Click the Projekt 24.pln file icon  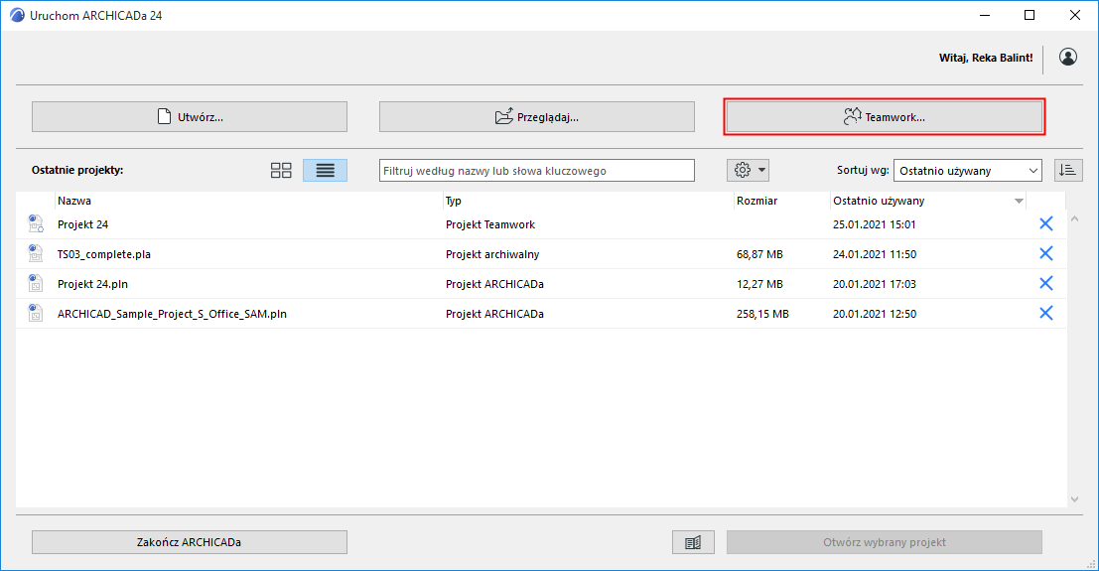pos(35,283)
